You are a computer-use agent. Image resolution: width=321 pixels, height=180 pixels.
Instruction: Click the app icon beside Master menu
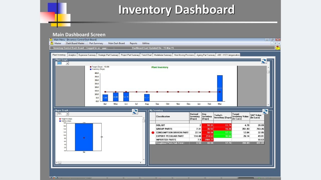click(52, 43)
